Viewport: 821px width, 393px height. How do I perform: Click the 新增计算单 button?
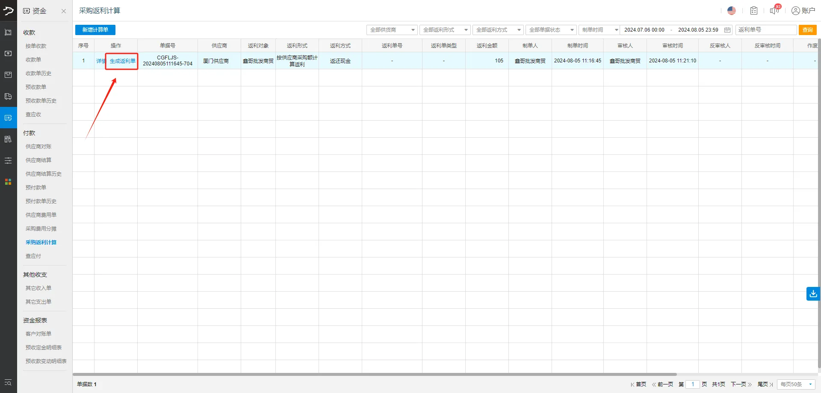pos(95,30)
